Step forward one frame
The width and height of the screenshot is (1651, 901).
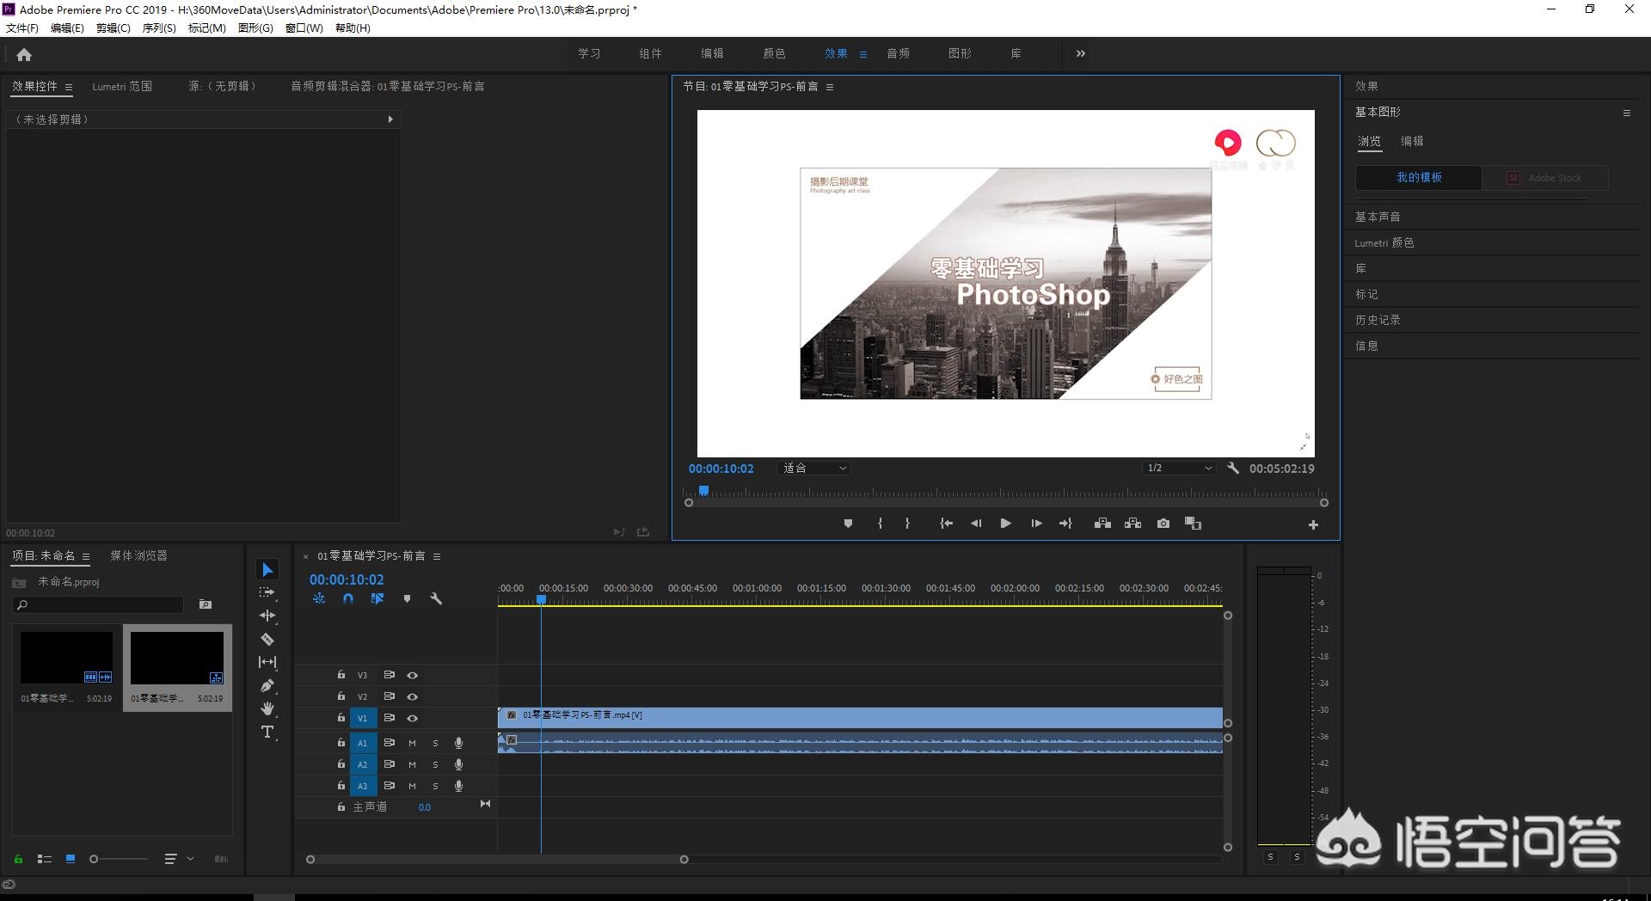coord(1036,524)
